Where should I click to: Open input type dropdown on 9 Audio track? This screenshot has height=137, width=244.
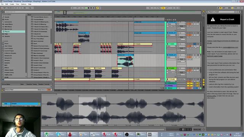click(x=181, y=68)
